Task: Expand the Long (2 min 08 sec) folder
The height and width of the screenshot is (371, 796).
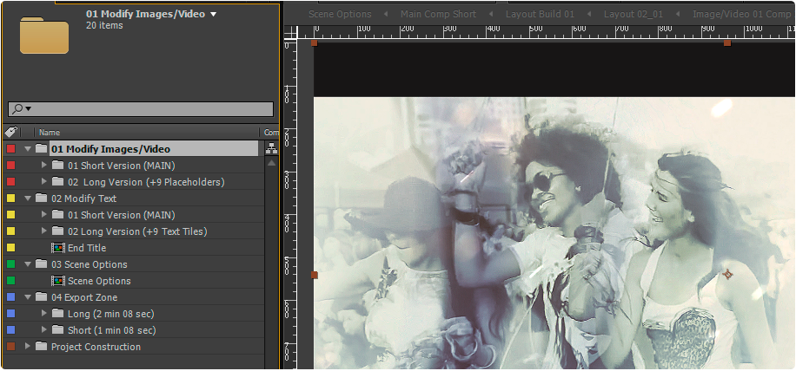Action: (44, 314)
